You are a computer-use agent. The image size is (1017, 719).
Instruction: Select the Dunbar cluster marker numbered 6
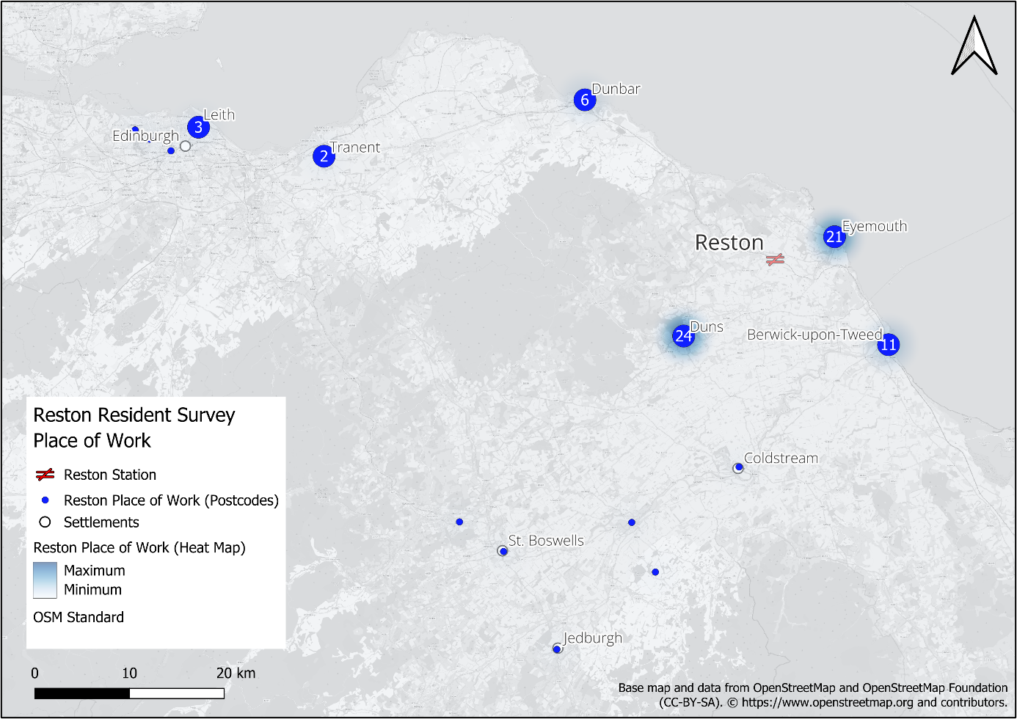click(585, 100)
